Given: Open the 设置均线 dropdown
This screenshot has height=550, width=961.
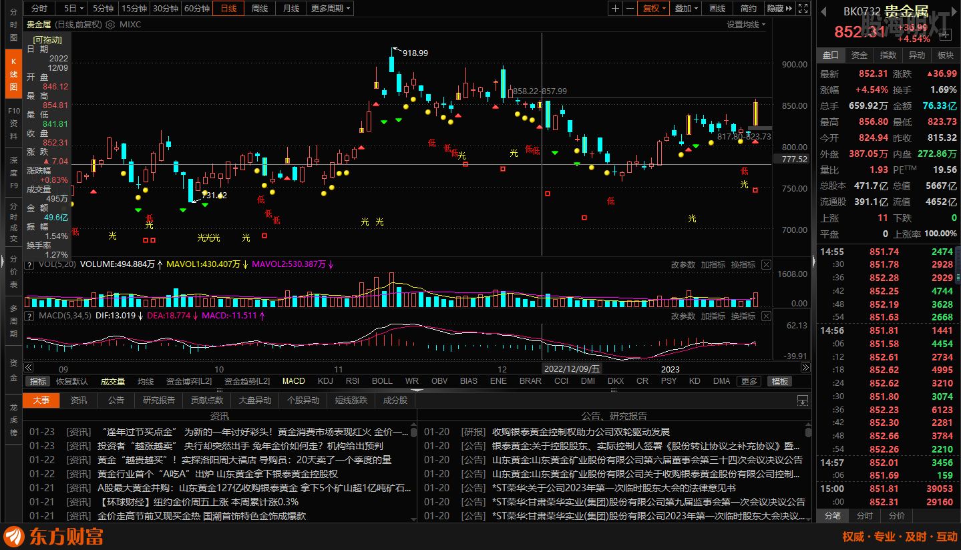Looking at the screenshot, I should (x=745, y=25).
